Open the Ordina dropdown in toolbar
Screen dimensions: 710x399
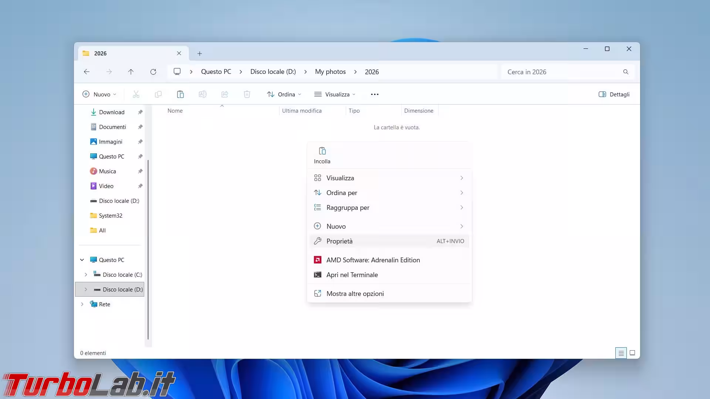click(284, 94)
